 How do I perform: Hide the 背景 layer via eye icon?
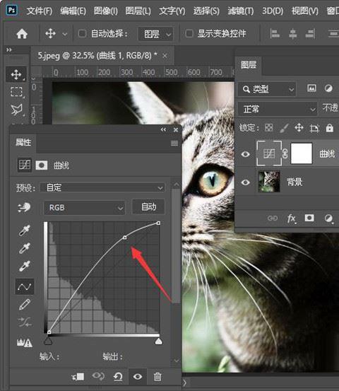(x=245, y=182)
